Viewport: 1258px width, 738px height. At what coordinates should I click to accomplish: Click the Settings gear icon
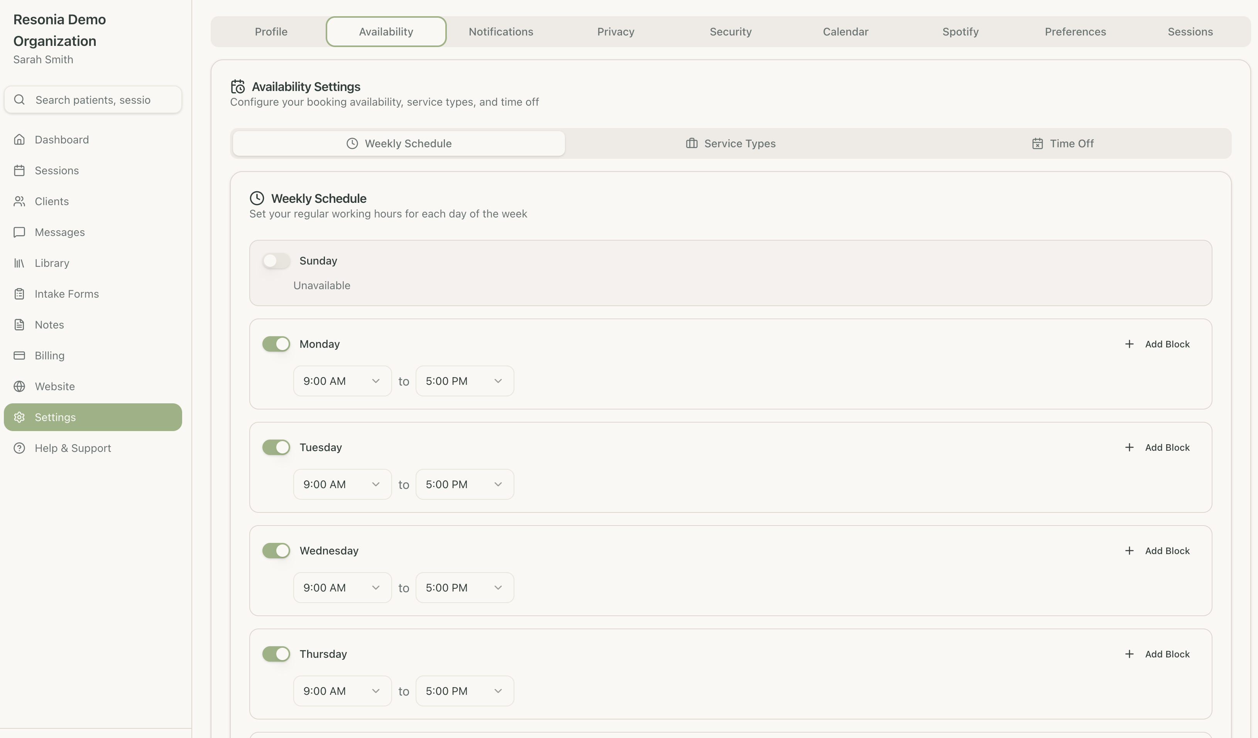19,417
